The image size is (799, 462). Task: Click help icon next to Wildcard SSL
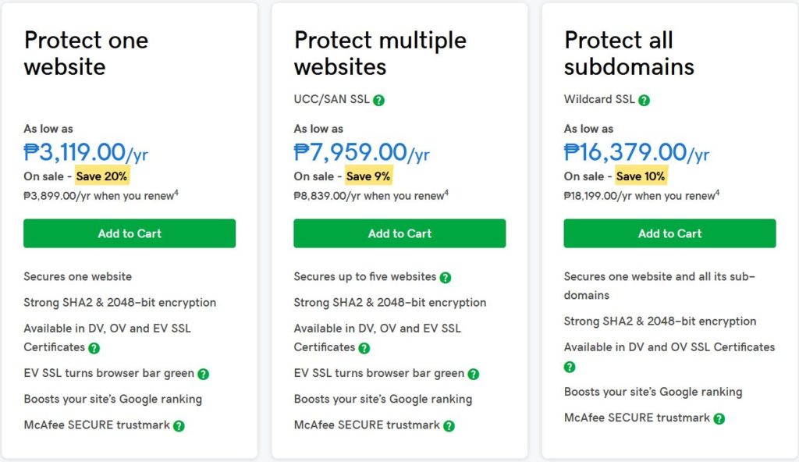(x=644, y=100)
